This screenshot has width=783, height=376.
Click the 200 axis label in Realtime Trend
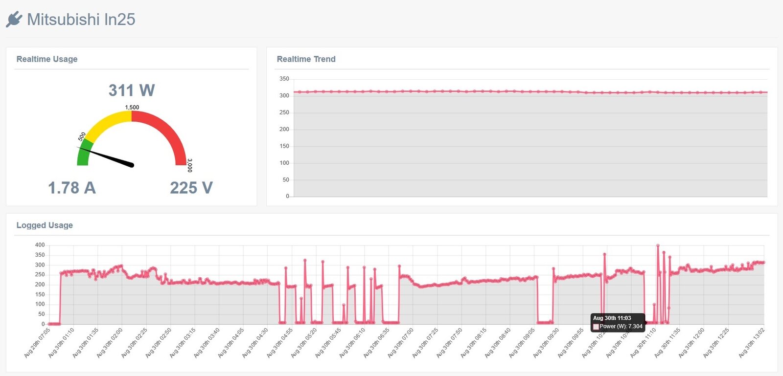tap(284, 129)
